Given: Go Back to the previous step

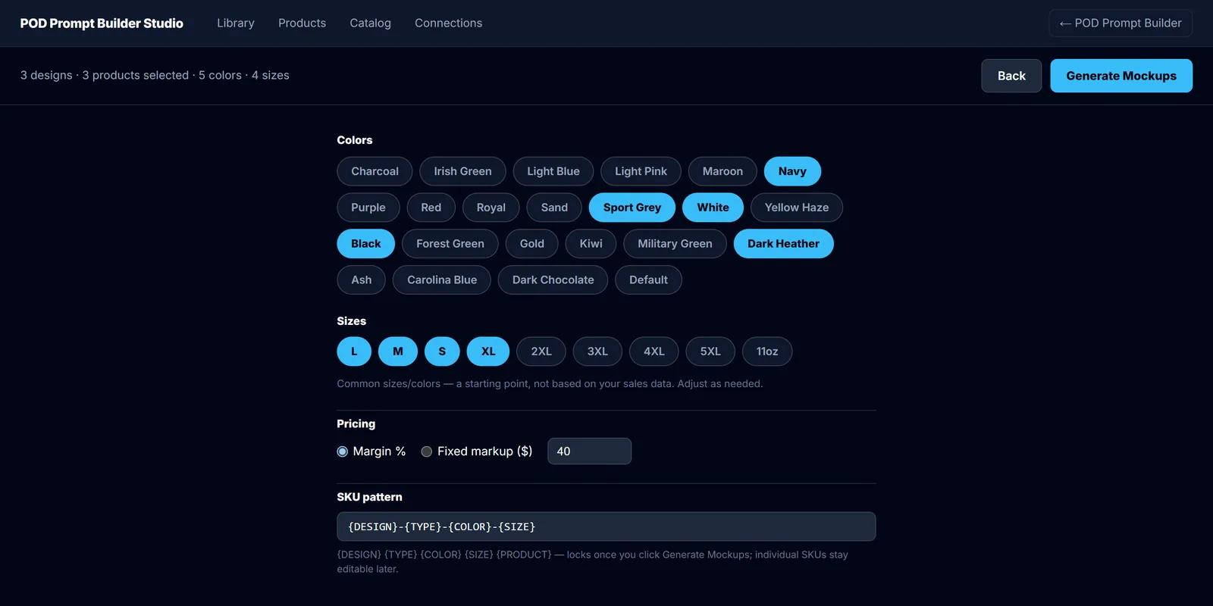Looking at the screenshot, I should (x=1011, y=76).
